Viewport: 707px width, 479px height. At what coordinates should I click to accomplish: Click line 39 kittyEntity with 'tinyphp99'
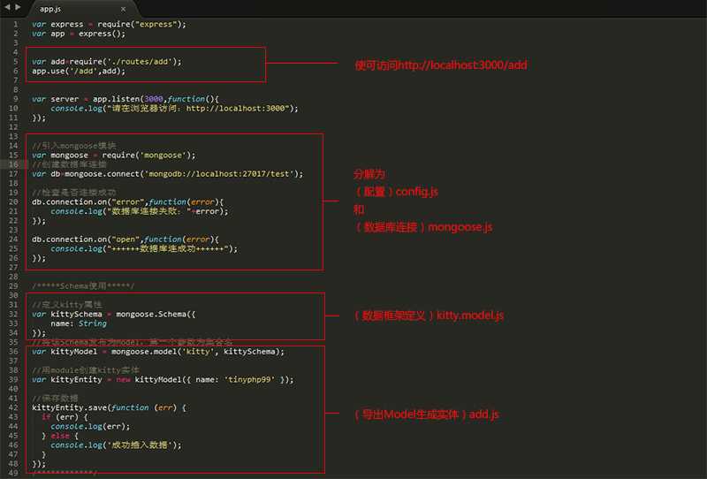point(163,380)
